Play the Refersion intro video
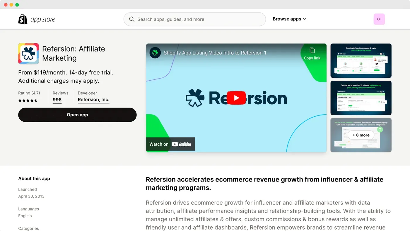Screen dimensions: 410x231 coord(236,98)
